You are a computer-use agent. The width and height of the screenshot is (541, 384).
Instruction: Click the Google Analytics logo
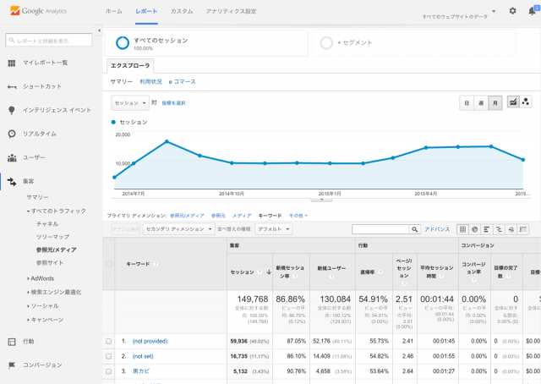(x=38, y=11)
